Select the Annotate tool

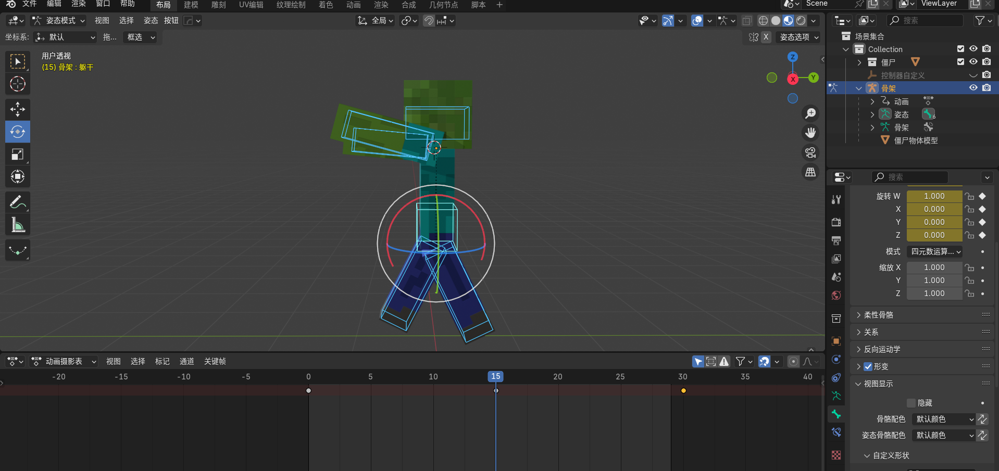tap(18, 202)
